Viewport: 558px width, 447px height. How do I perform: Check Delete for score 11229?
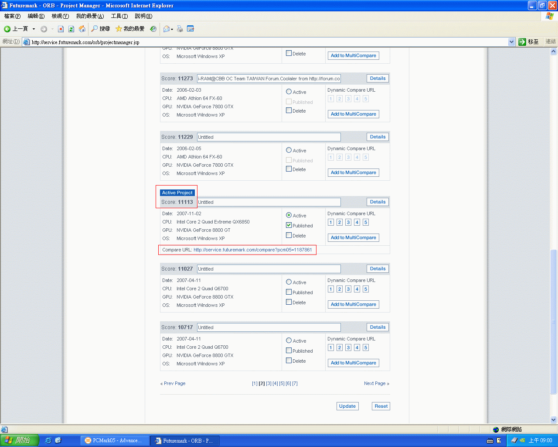coord(289,169)
